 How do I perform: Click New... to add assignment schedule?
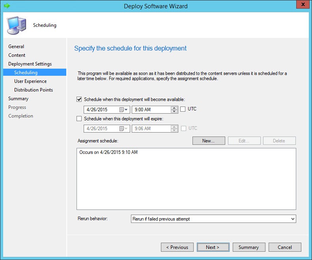point(208,141)
